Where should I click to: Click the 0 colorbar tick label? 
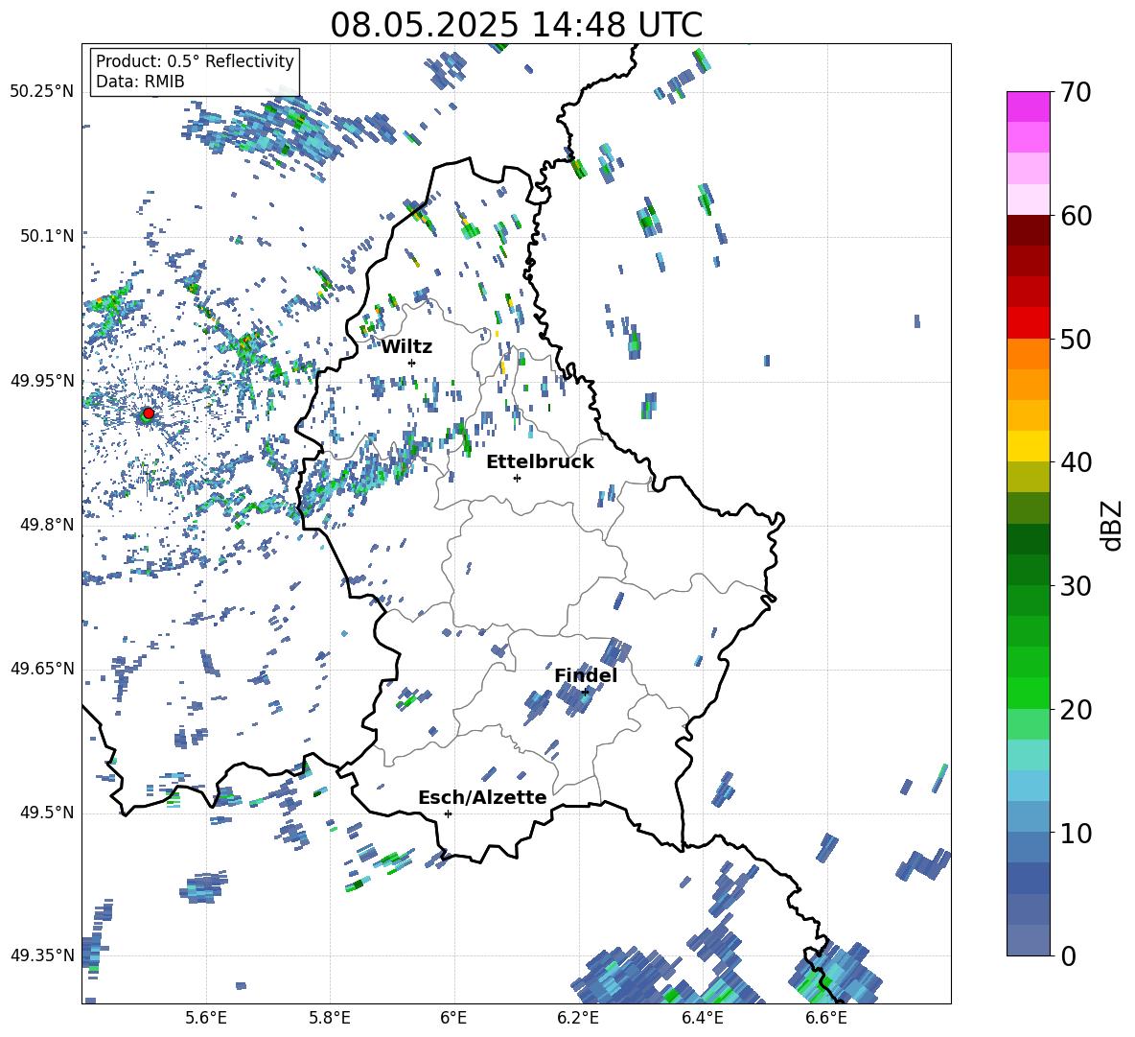point(1068,955)
